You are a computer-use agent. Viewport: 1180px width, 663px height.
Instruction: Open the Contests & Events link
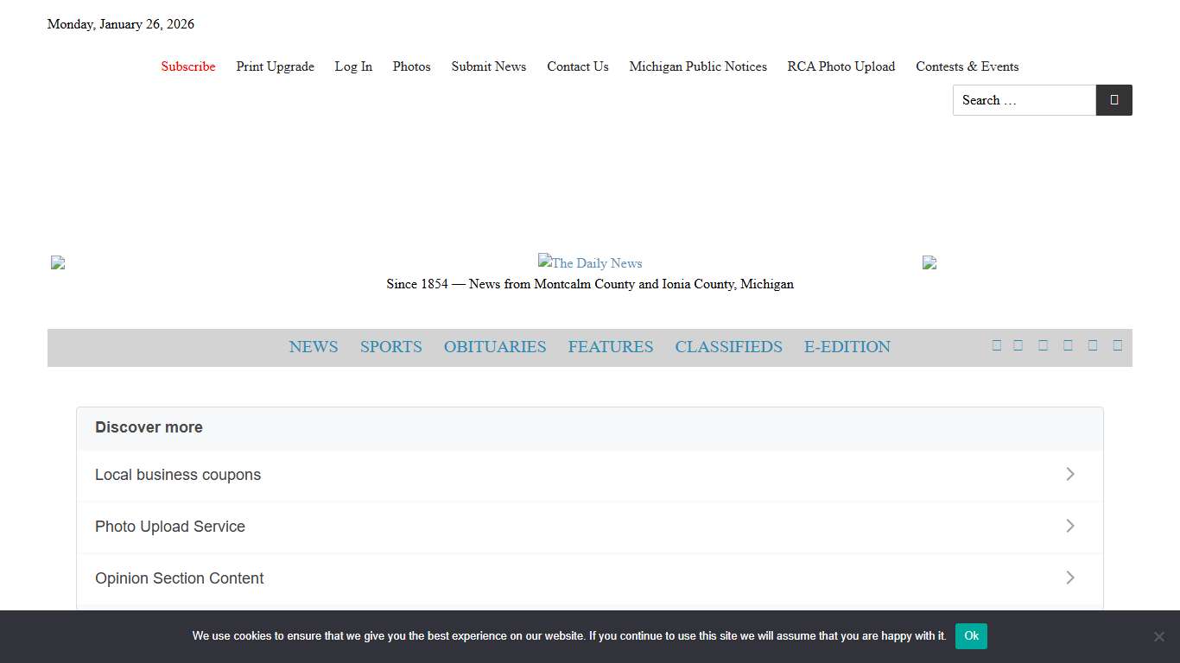click(967, 66)
